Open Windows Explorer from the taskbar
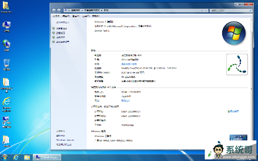The width and height of the screenshot is (258, 161). [27, 157]
